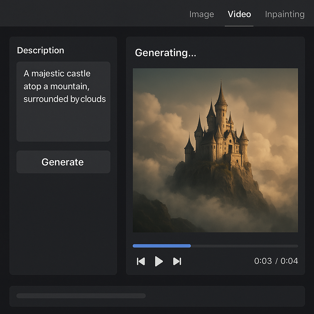Click the "Generating..." status heading
The width and height of the screenshot is (314, 314).
coord(165,53)
